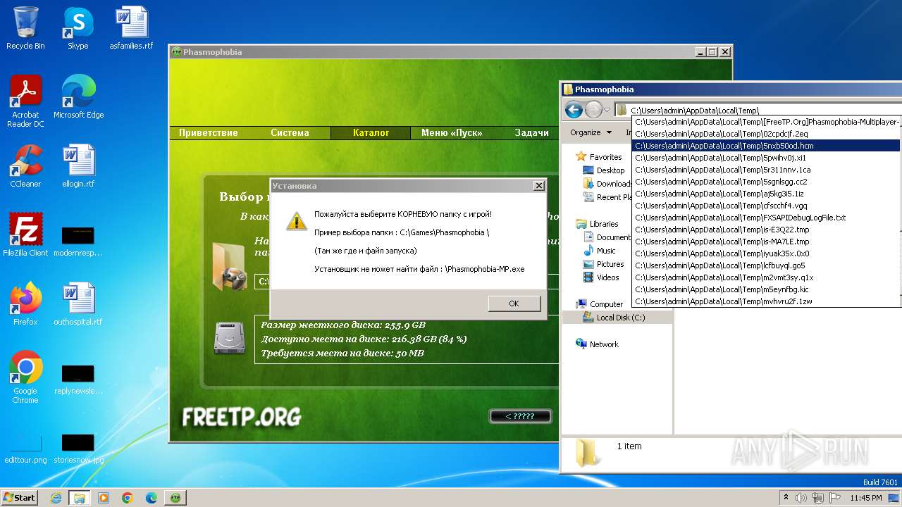902x507 pixels.
Task: Open Acrobat Reader DC shortcut
Action: (x=25, y=101)
